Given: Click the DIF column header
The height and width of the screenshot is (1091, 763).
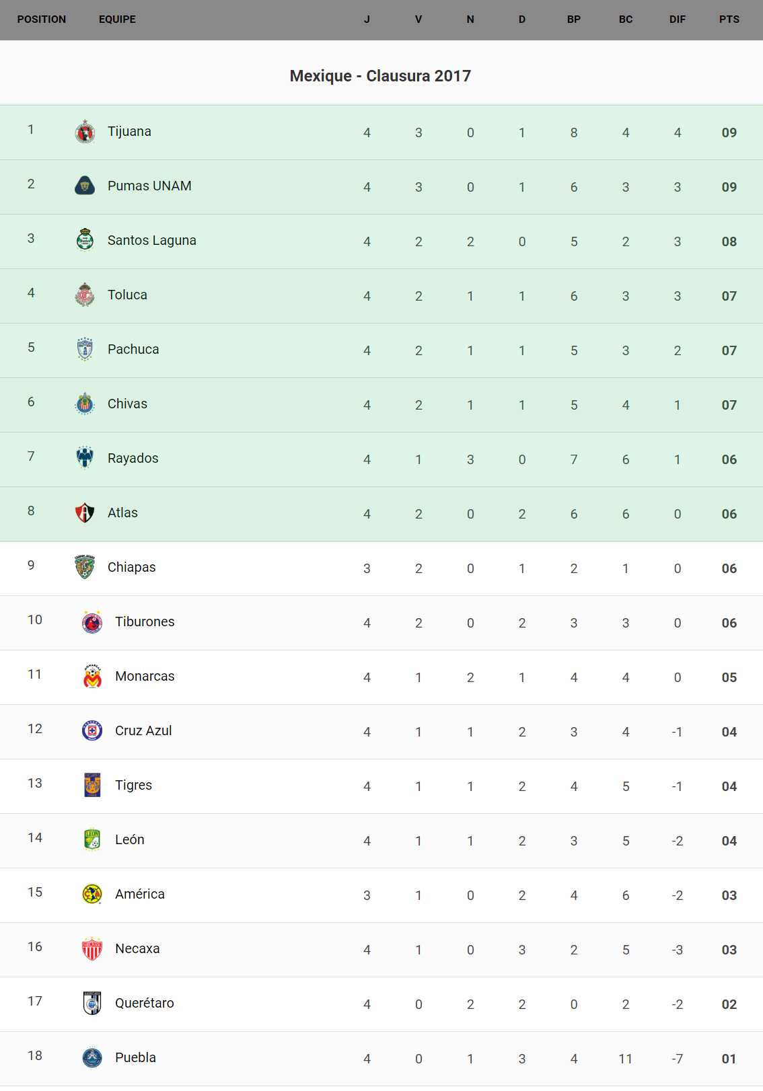Looking at the screenshot, I should [677, 20].
